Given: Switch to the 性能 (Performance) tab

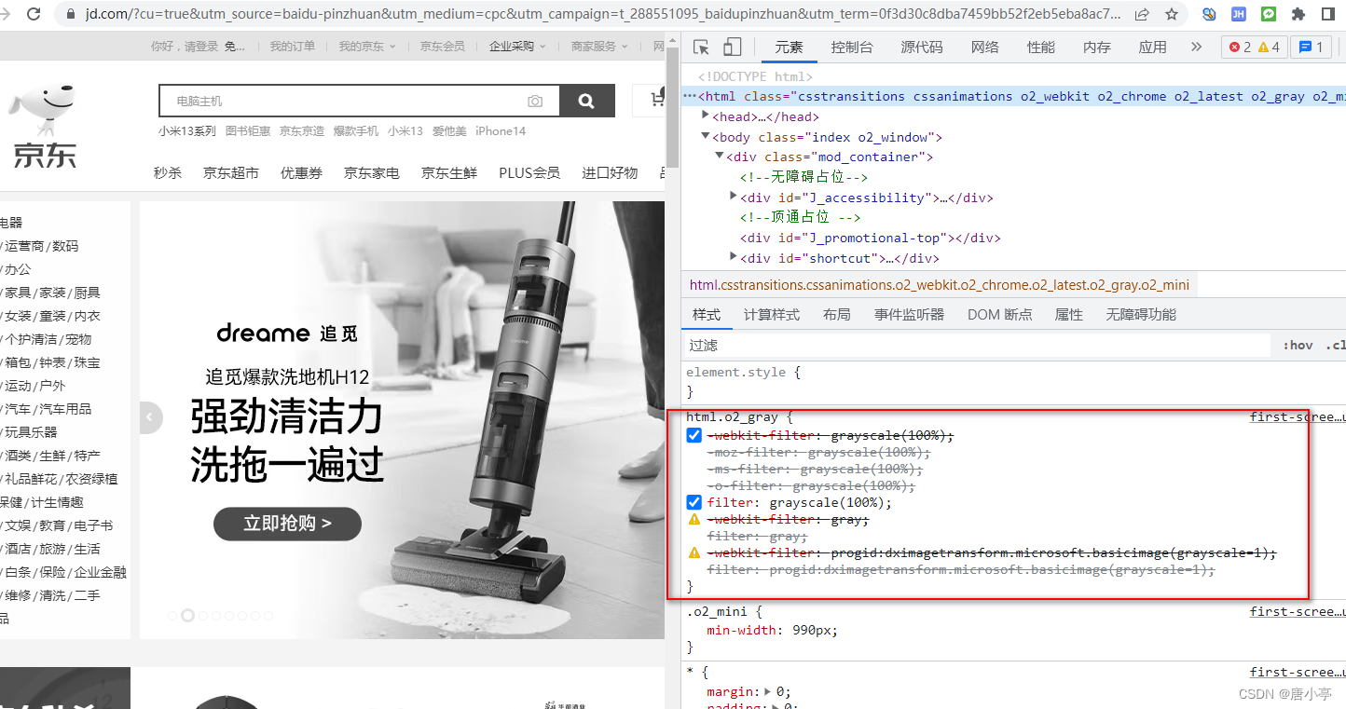Looking at the screenshot, I should (1041, 48).
